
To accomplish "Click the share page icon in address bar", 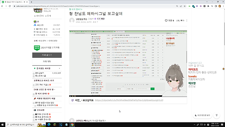I will (x=181, y=6).
